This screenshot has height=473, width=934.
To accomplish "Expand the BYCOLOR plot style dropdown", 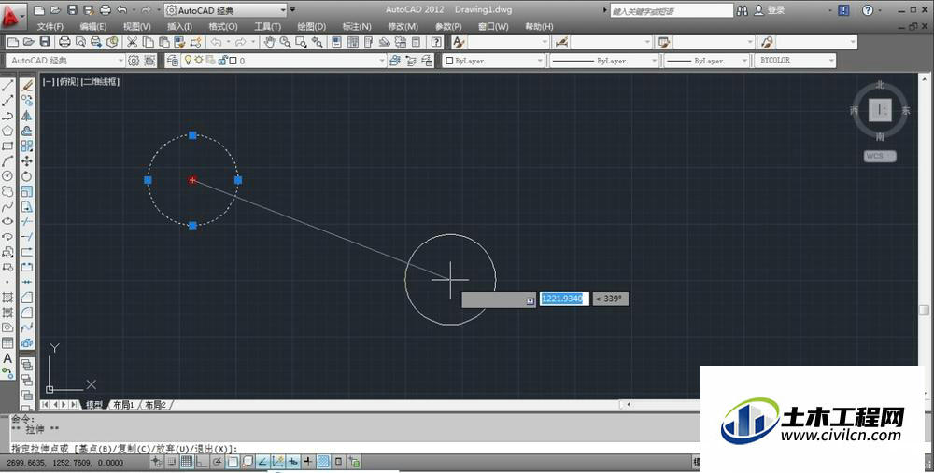I will pyautogui.click(x=795, y=60).
